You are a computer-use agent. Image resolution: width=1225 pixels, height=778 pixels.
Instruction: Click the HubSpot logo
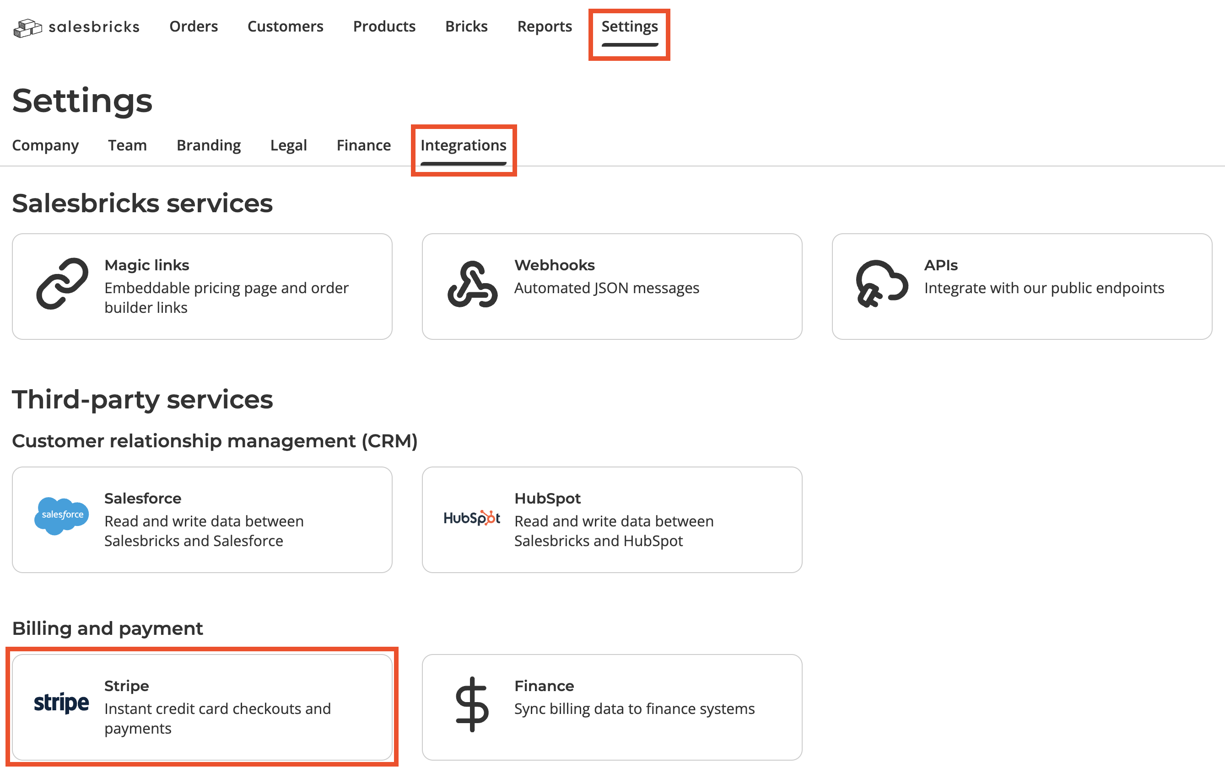click(472, 518)
